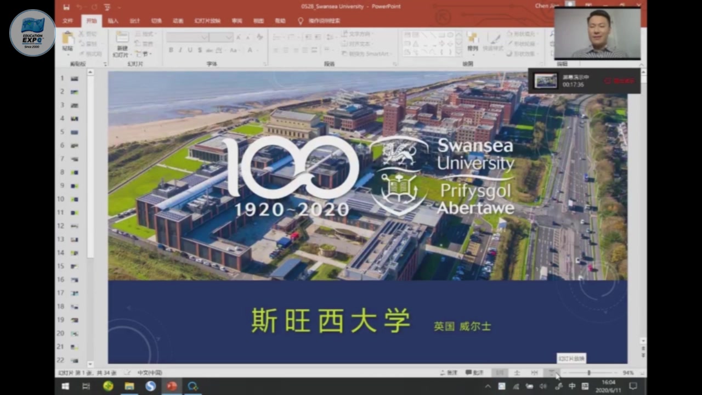Switch to Slide Sorter view icon
The height and width of the screenshot is (395, 702).
tap(517, 373)
